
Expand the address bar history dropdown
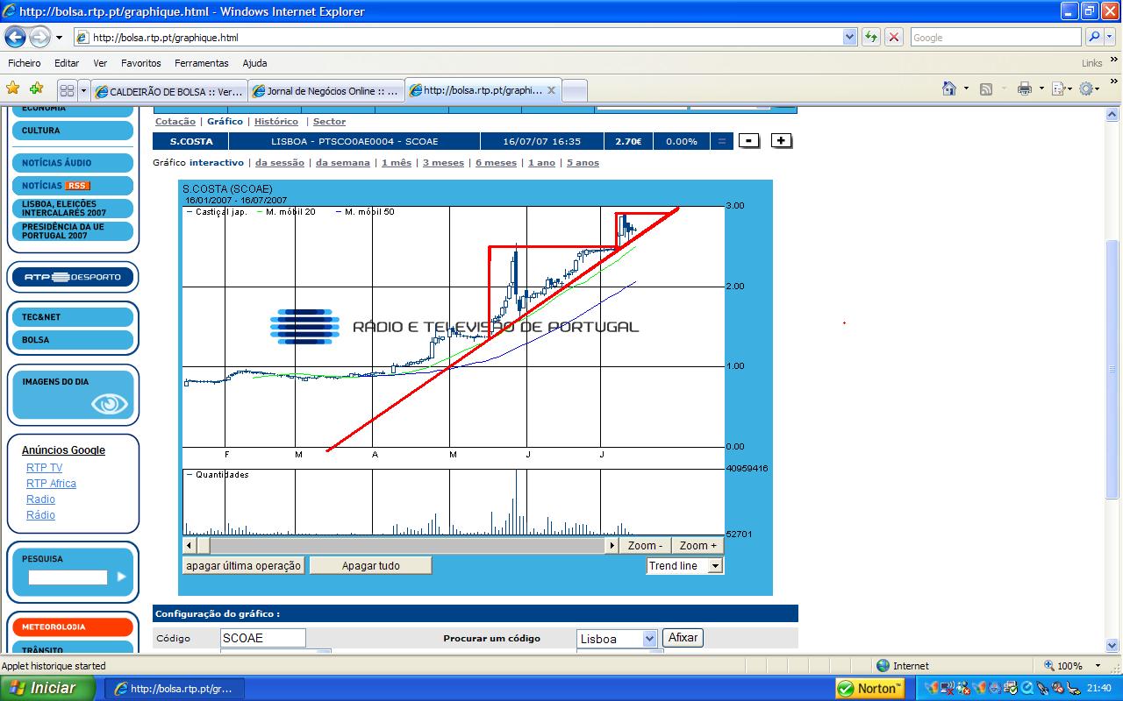pyautogui.click(x=849, y=37)
